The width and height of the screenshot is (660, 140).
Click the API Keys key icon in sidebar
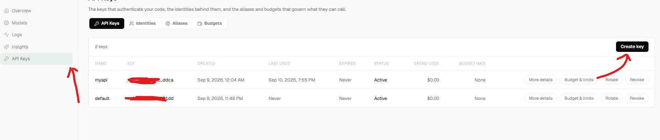coord(6,59)
